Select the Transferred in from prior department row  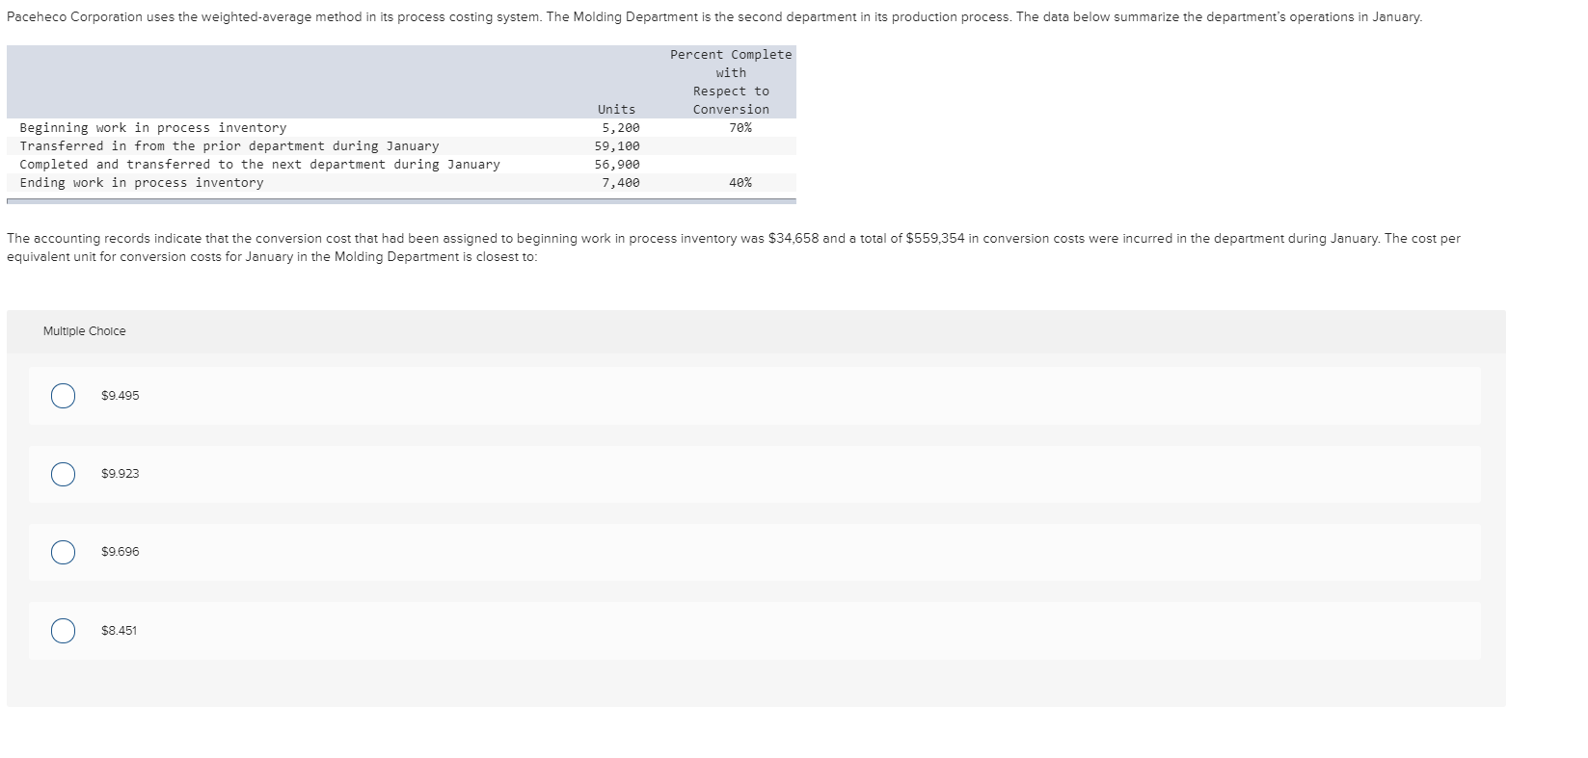click(229, 145)
